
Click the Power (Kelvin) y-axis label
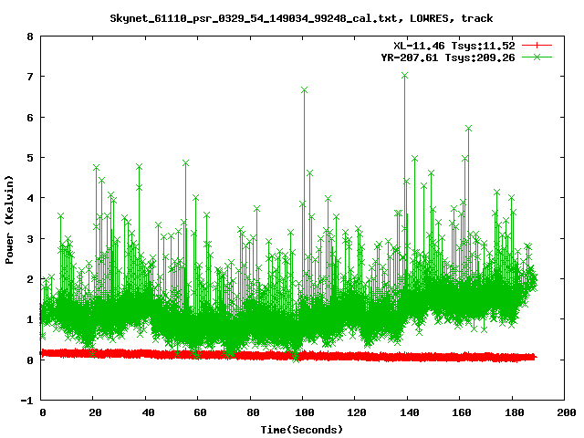pyautogui.click(x=9, y=218)
